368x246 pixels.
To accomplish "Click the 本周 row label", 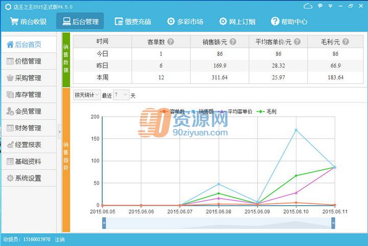I will point(102,77).
